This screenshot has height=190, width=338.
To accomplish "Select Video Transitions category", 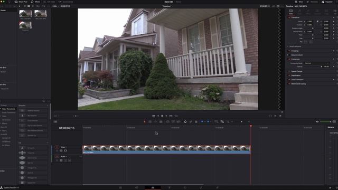I will tap(8, 109).
